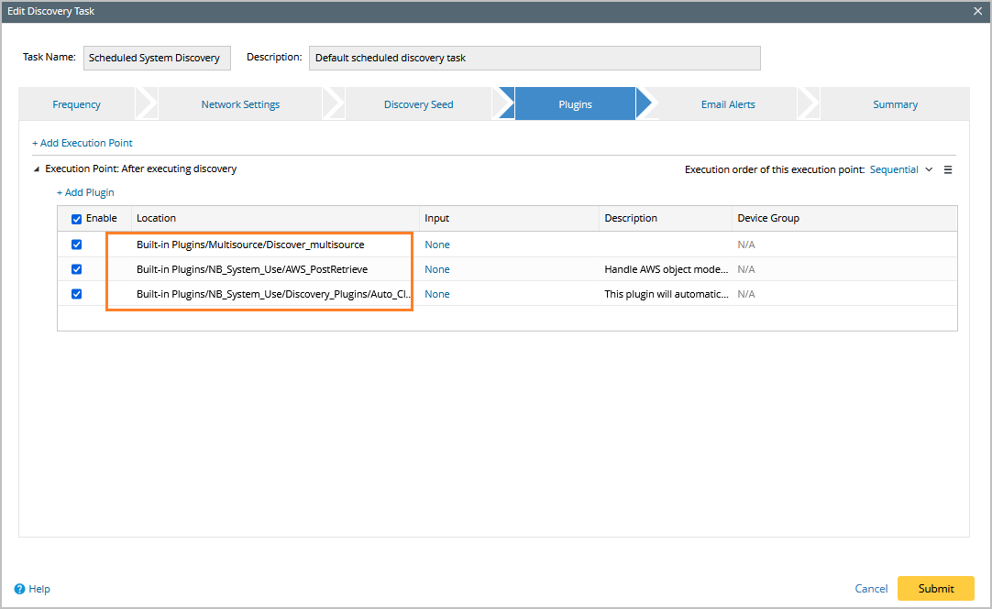Click the Cancel link
This screenshot has width=992, height=609.
[x=871, y=589]
